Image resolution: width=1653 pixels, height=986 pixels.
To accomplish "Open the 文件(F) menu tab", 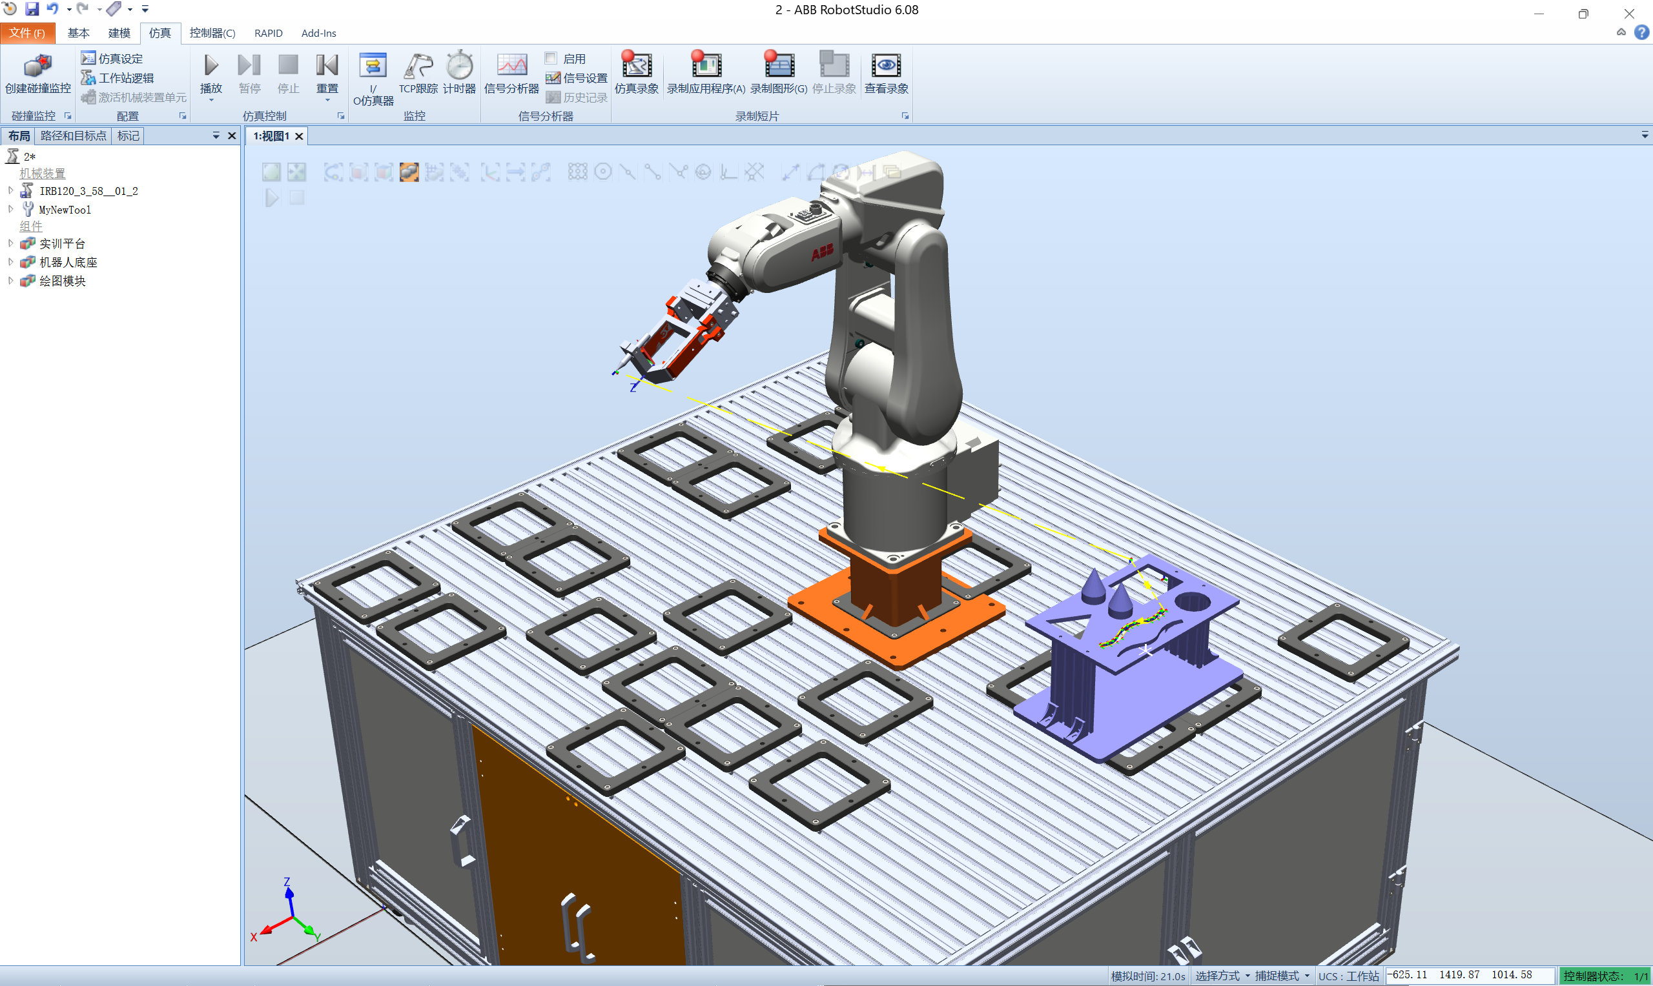I will click(27, 32).
